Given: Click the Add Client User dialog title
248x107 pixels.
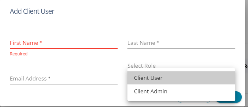Looking at the screenshot, I should coord(32,11).
